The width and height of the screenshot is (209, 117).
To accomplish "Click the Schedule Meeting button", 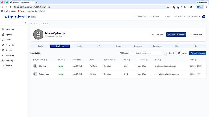I will click(176, 34).
